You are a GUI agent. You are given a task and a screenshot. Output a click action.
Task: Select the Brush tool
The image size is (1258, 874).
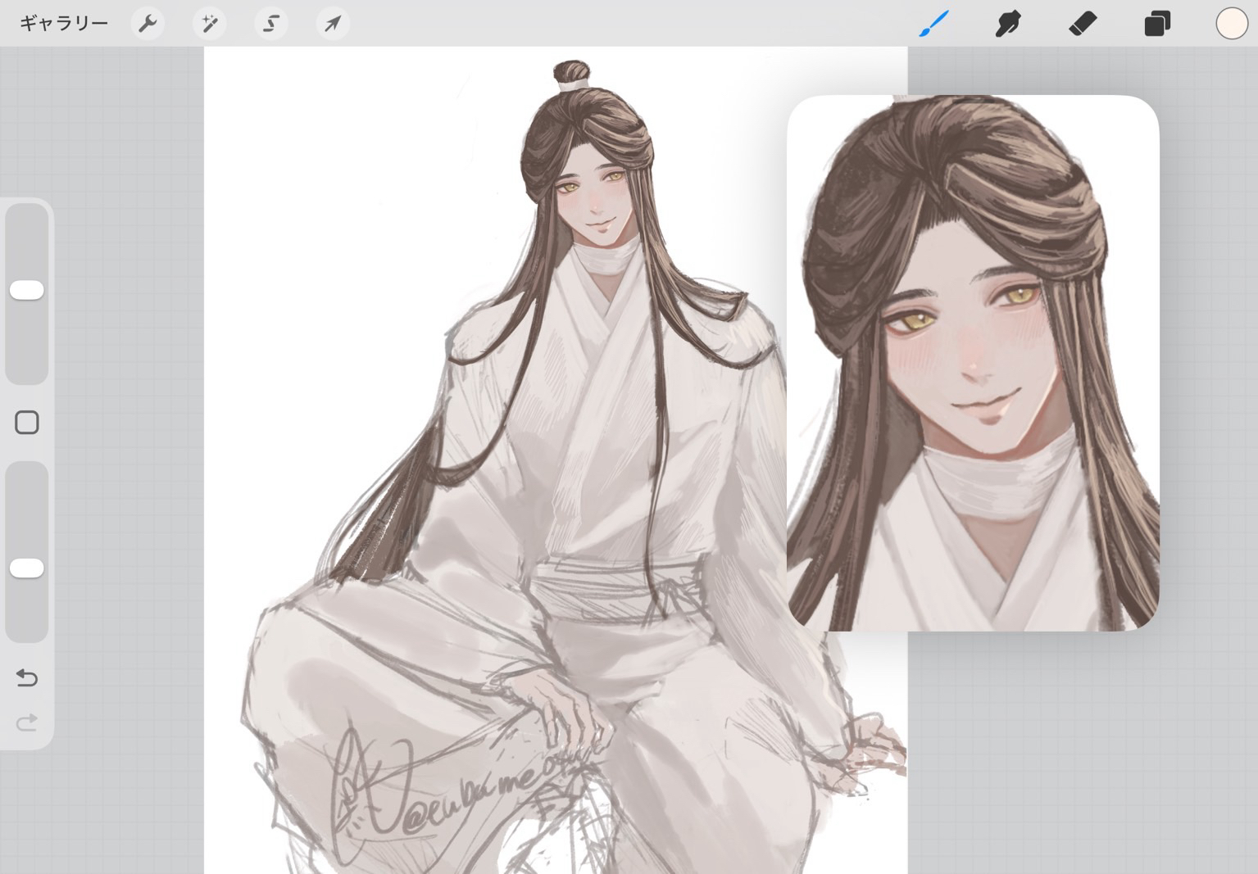click(933, 24)
